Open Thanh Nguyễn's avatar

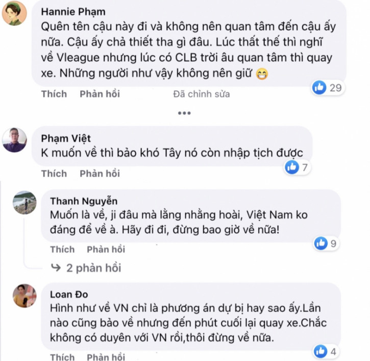pos(24,203)
